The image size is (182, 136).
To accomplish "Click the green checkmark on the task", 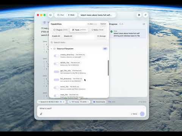I will pyautogui.click(x=111, y=31).
